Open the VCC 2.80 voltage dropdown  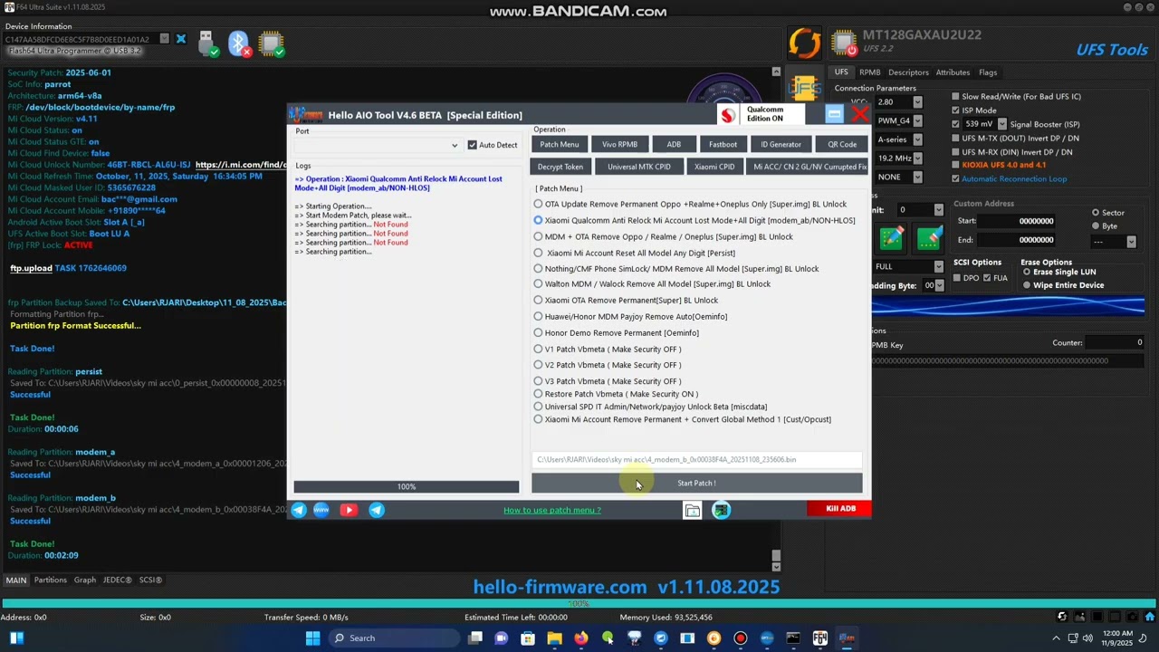click(917, 102)
